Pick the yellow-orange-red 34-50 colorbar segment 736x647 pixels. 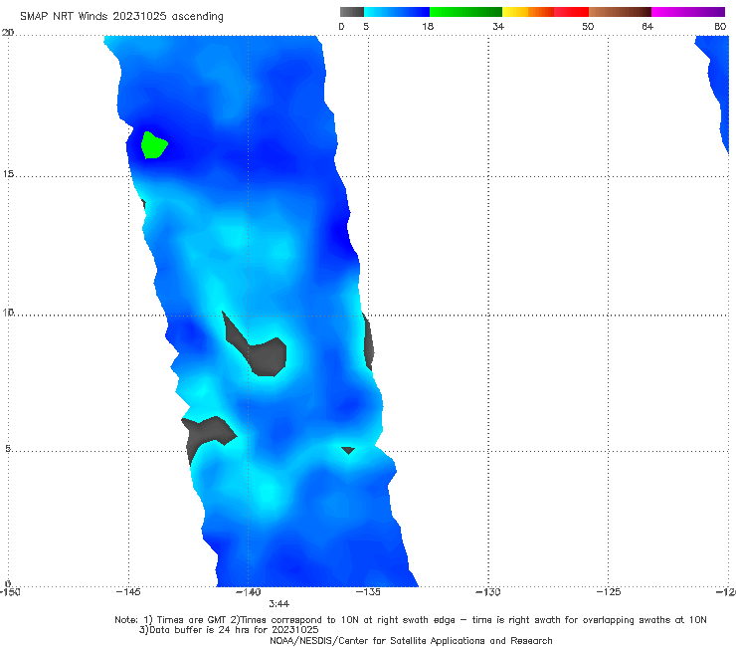(545, 12)
